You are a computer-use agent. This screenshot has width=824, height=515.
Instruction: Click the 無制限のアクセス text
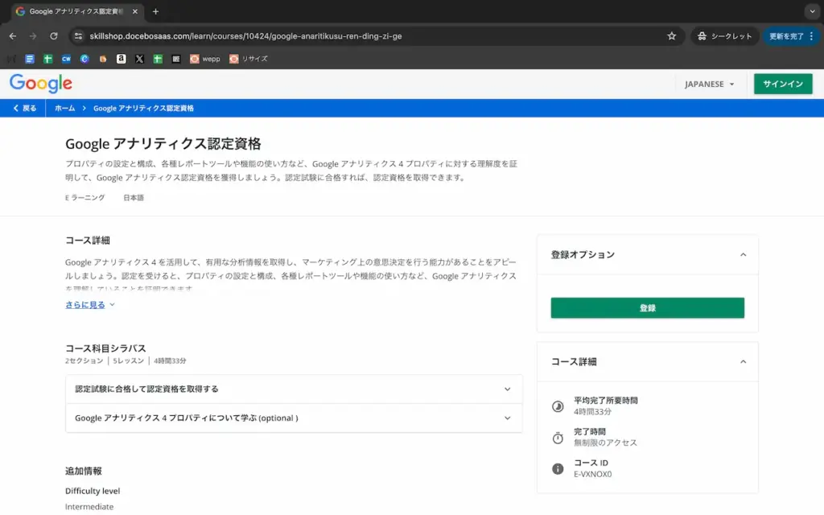click(605, 443)
